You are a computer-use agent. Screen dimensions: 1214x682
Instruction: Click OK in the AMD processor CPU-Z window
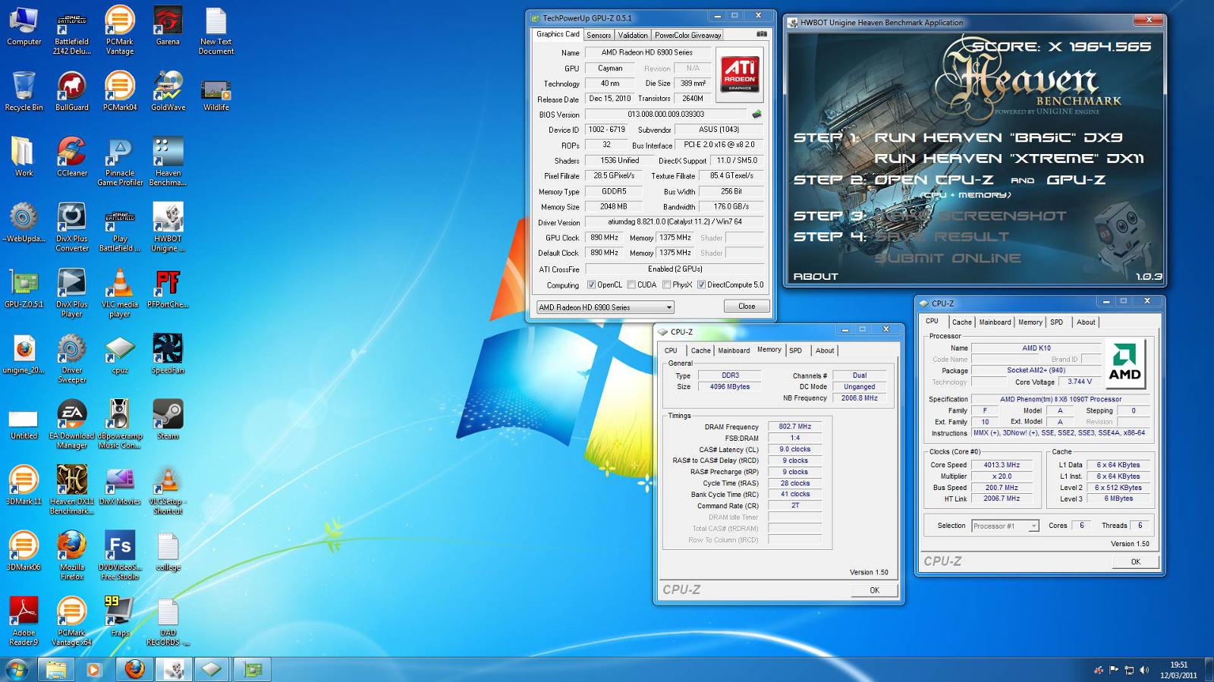(x=1135, y=562)
